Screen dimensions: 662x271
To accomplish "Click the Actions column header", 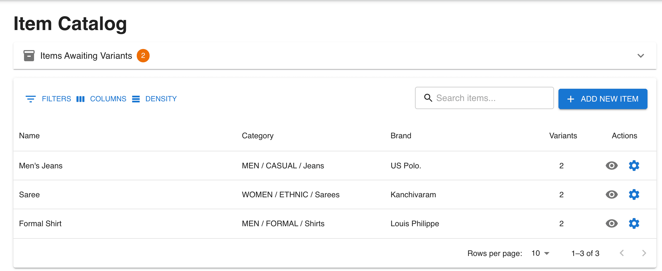I will 624,135.
